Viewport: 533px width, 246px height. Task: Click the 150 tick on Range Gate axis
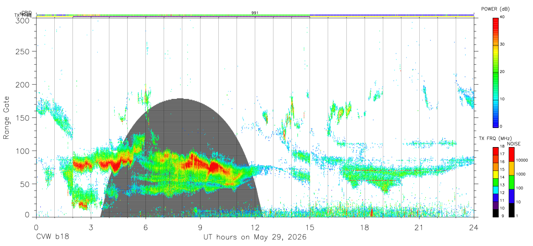point(23,118)
